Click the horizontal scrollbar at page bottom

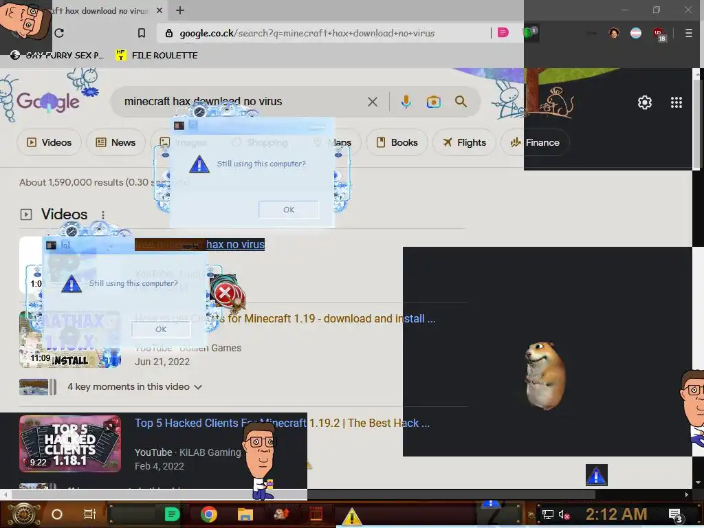pos(303,495)
